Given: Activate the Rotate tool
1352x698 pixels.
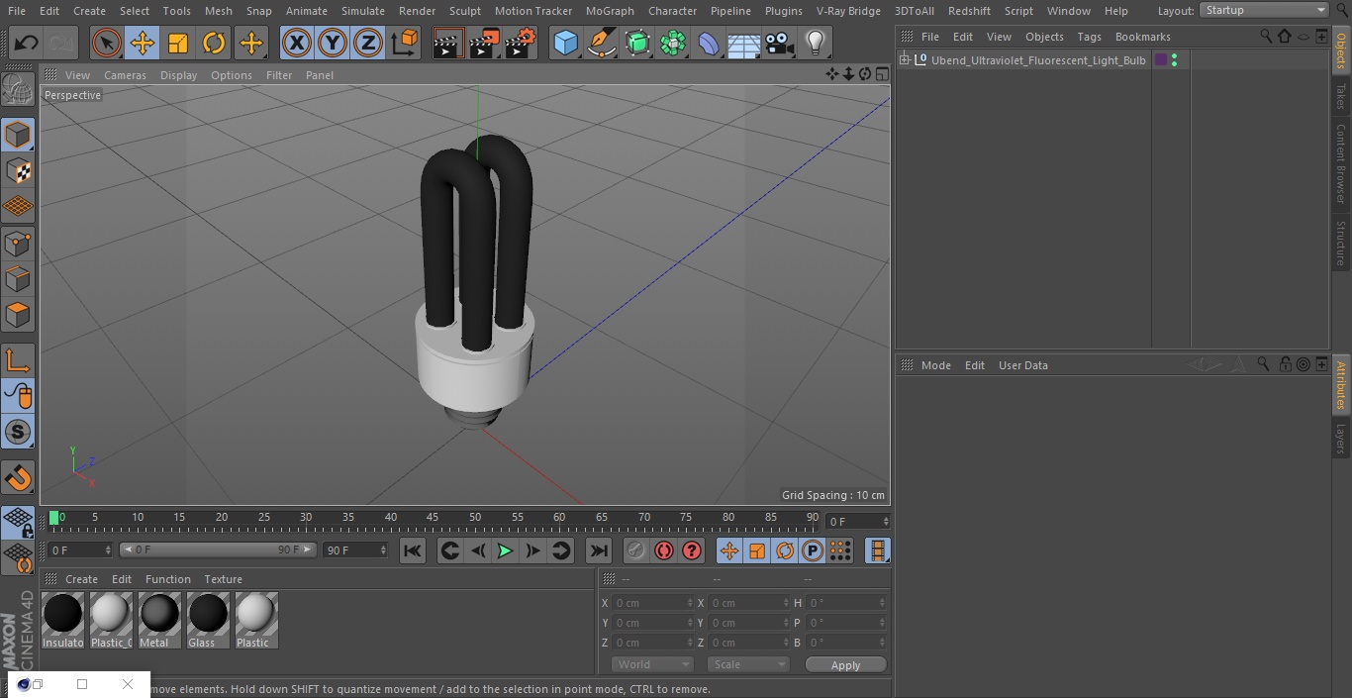Looking at the screenshot, I should click(x=214, y=43).
